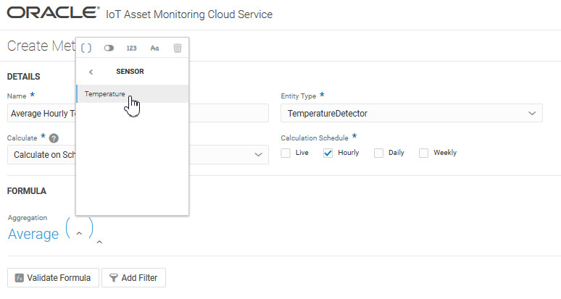Viewport: 561px width, 299px height.
Task: Click the Calculation Schedule label
Action: click(x=315, y=138)
